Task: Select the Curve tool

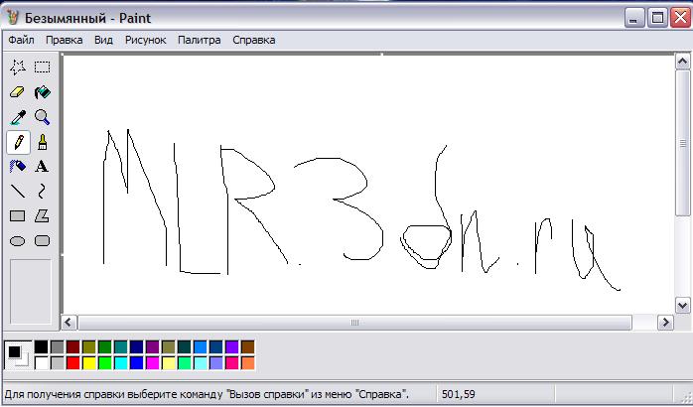Action: (x=42, y=192)
